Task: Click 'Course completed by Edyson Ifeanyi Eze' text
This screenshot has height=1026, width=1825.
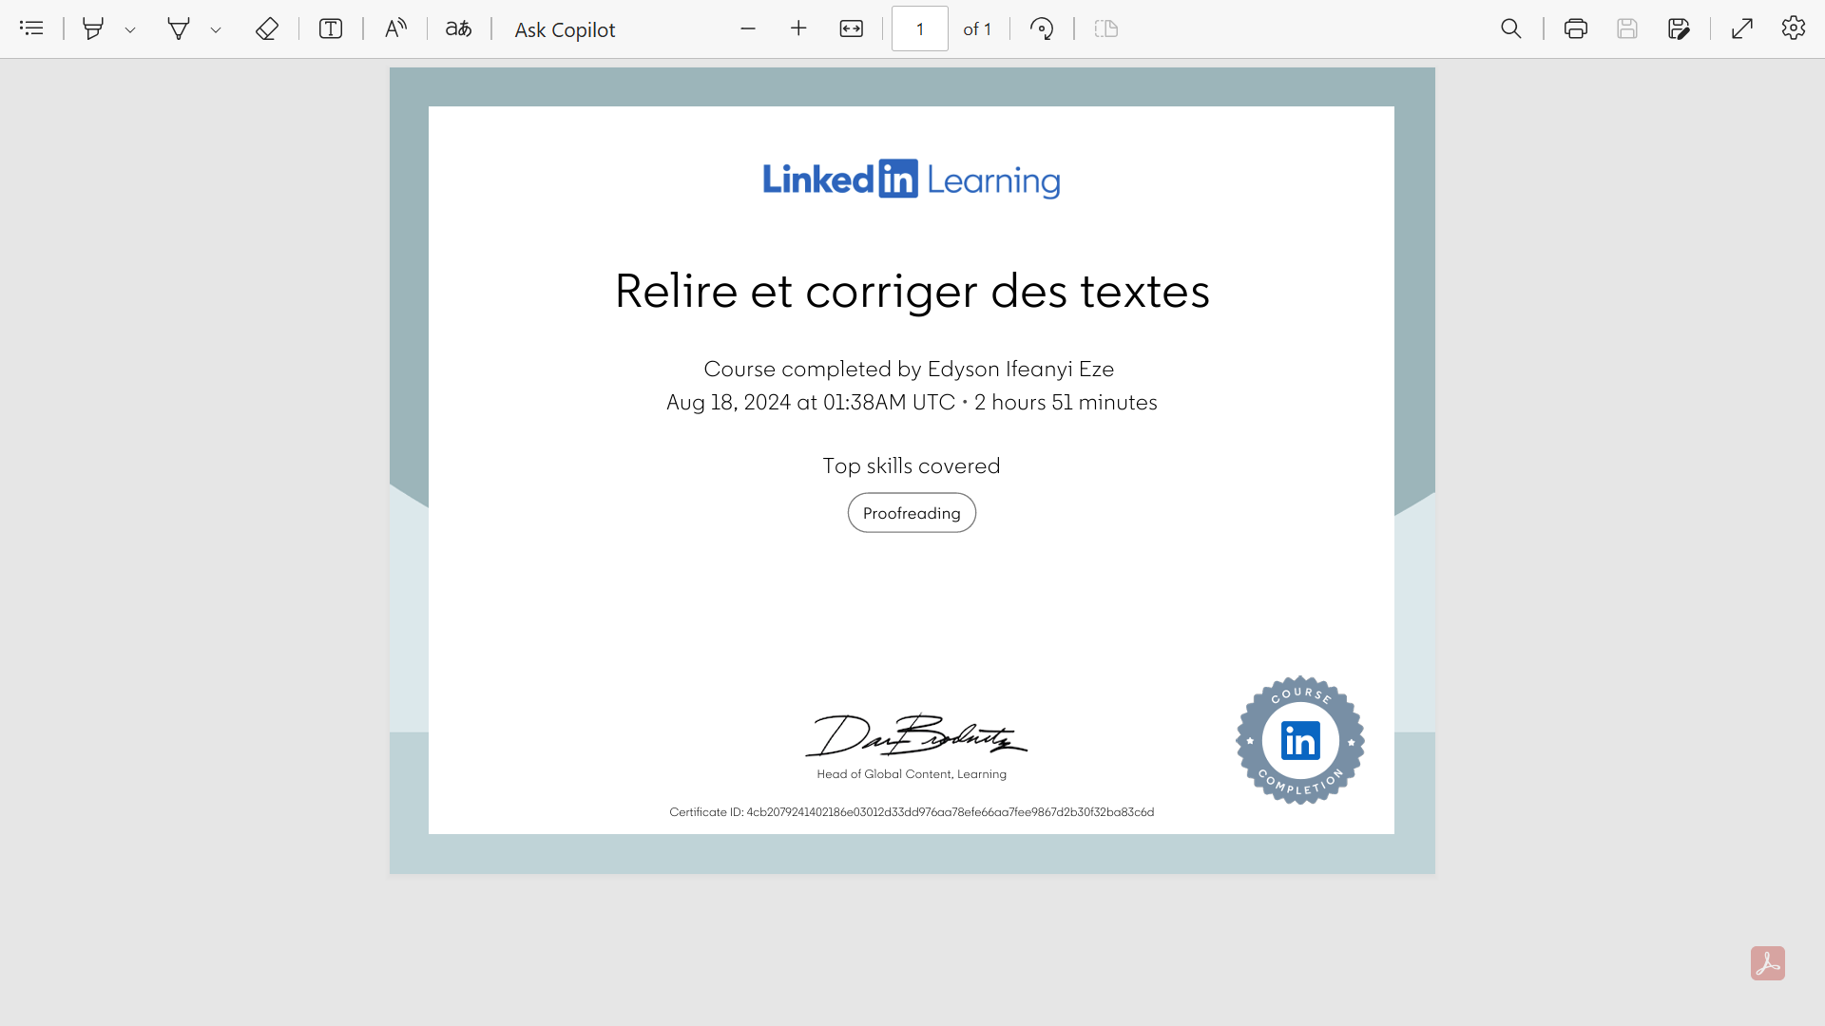Action: (909, 369)
